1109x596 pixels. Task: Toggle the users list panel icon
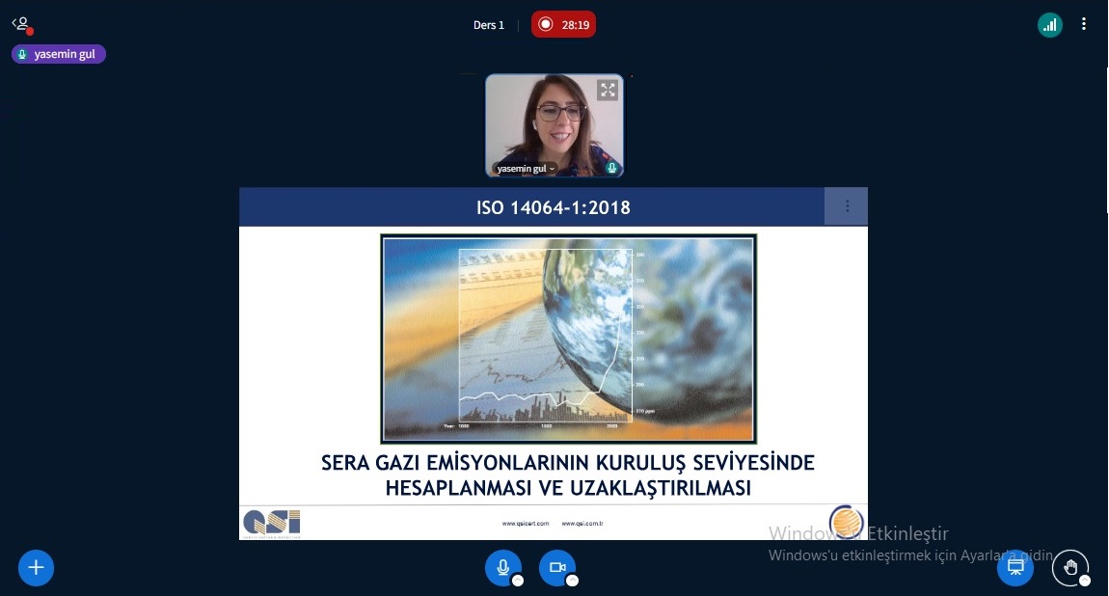point(21,24)
